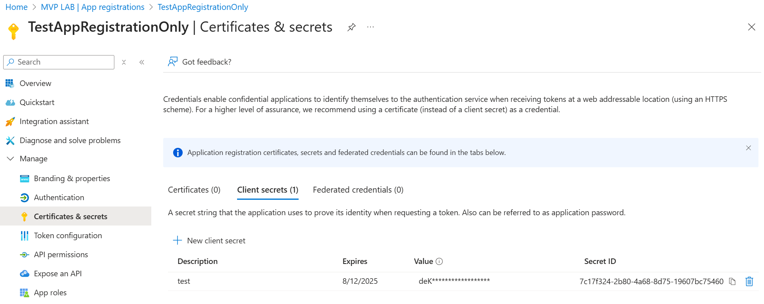Open MVP LAB | App registrations breadcrumb

[x=93, y=7]
